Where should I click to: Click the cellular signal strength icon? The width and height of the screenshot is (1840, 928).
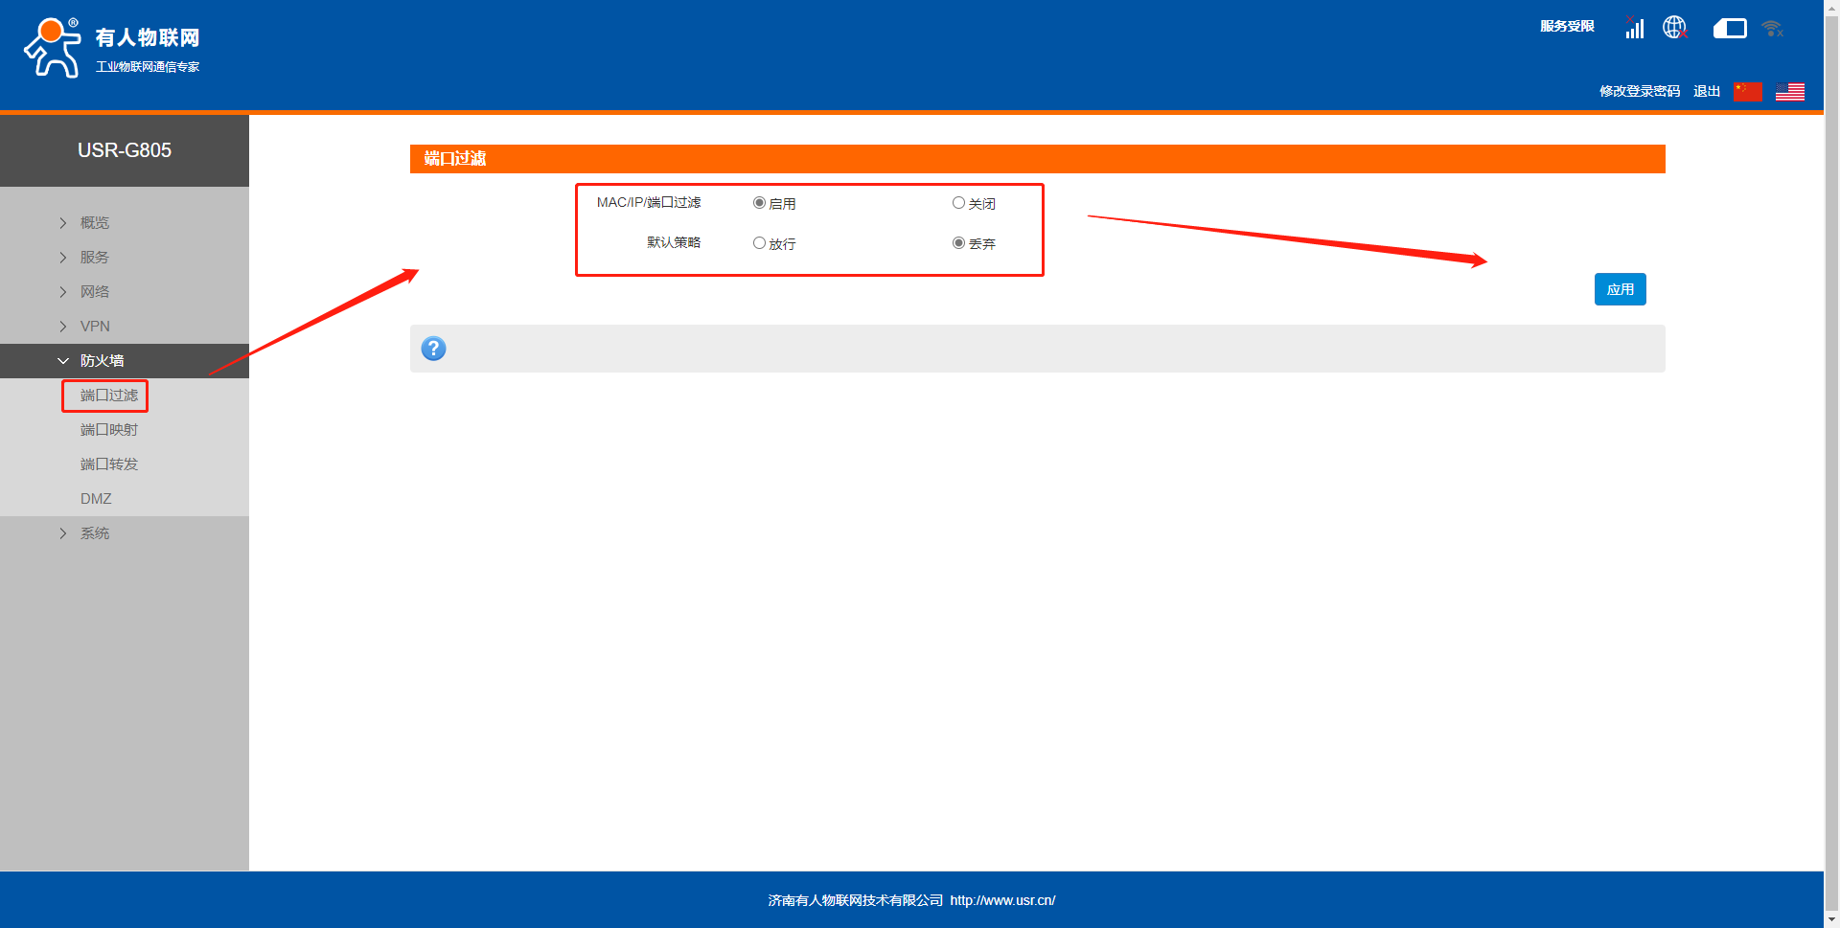pyautogui.click(x=1634, y=28)
